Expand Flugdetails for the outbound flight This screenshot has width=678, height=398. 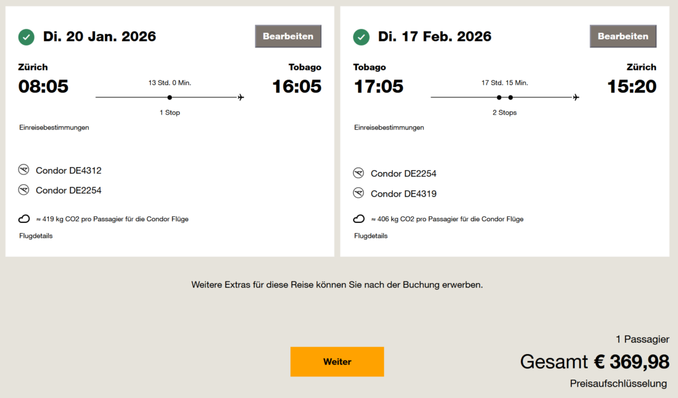click(36, 235)
